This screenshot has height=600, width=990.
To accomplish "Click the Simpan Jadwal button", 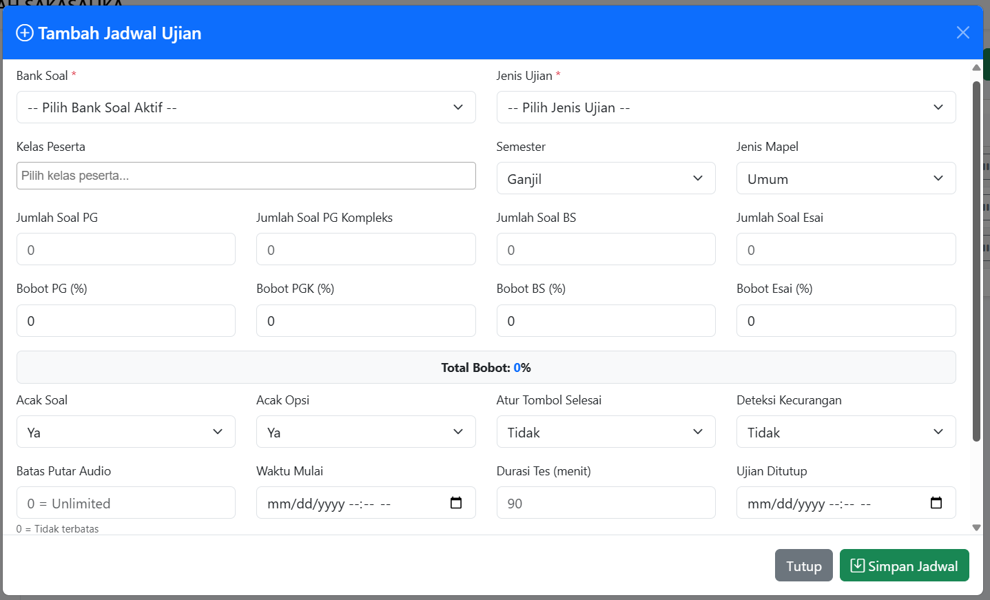I will (904, 566).
